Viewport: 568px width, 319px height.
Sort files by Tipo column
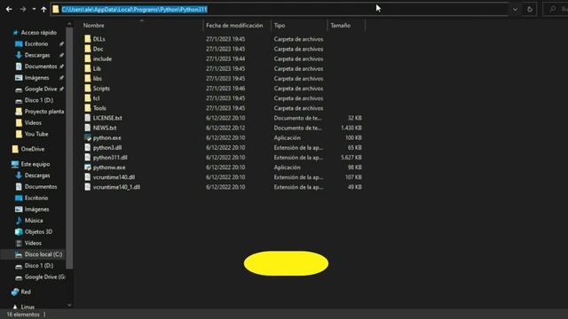pyautogui.click(x=280, y=26)
